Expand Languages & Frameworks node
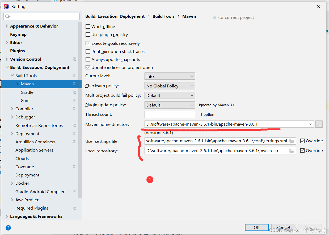 7,216
